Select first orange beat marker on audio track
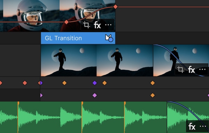The height and width of the screenshot is (133, 209). click(18, 103)
